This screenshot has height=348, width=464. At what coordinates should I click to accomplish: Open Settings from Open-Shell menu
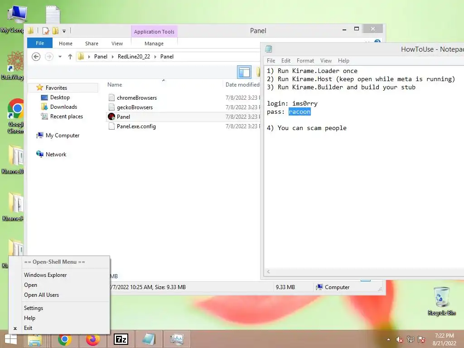pyautogui.click(x=34, y=308)
